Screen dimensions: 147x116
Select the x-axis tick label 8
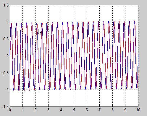coord(112,110)
